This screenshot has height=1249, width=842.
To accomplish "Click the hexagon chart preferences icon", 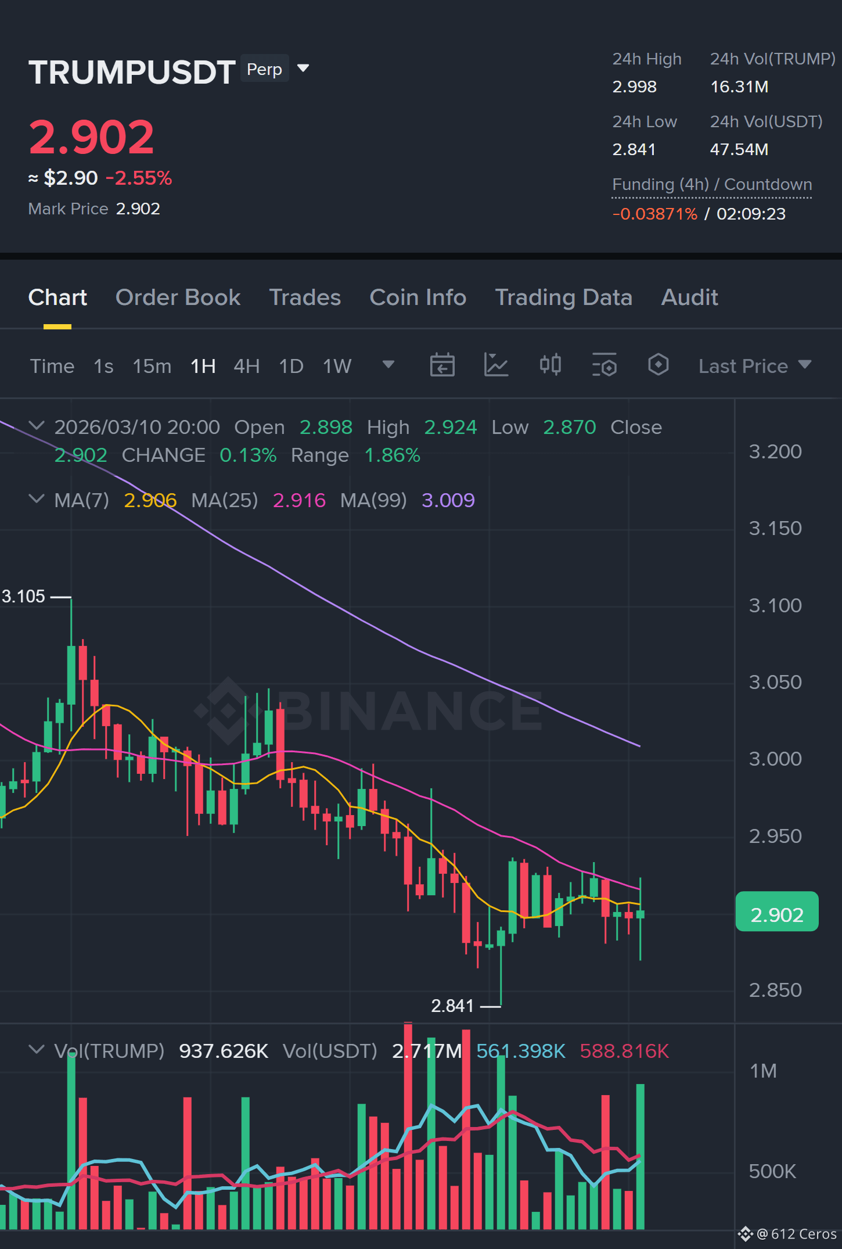I will point(658,365).
